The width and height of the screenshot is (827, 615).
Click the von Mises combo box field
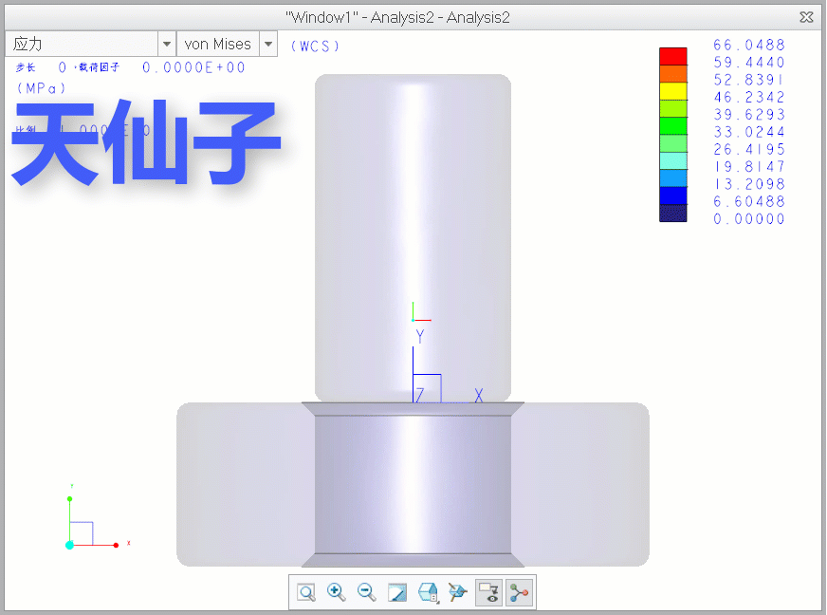[218, 44]
